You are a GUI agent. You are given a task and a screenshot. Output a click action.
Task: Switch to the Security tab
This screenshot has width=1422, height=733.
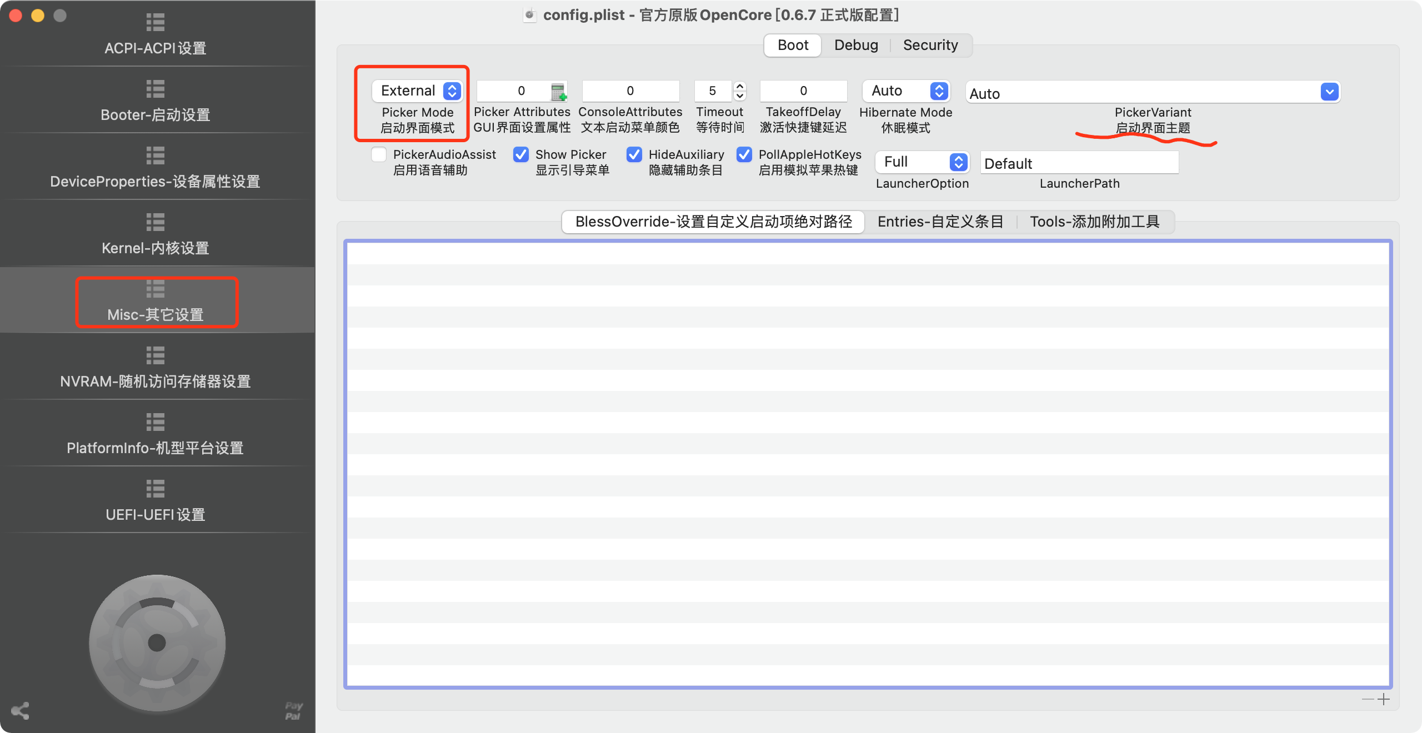[930, 45]
